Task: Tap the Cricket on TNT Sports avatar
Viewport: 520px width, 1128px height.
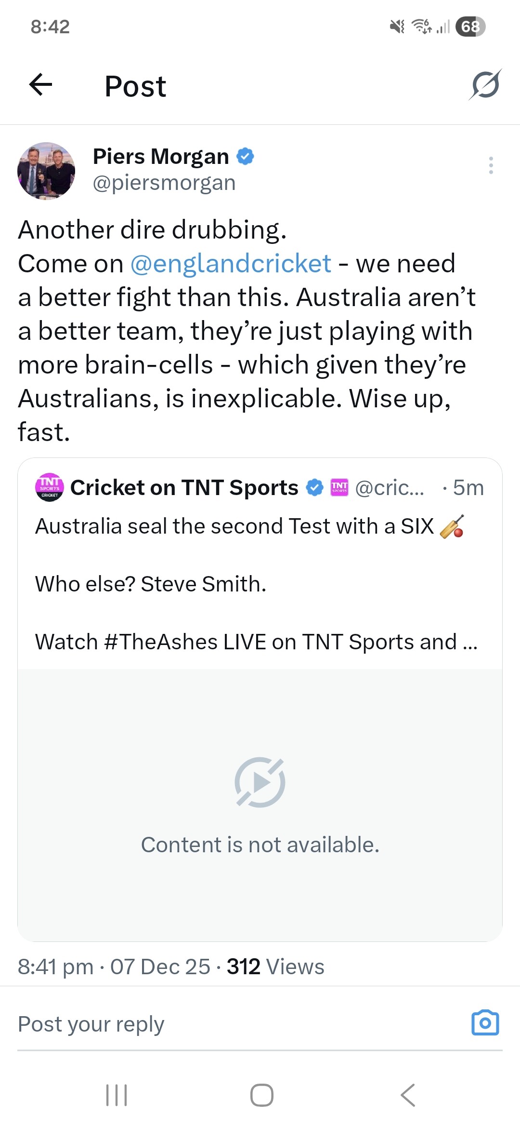Action: pos(50,487)
